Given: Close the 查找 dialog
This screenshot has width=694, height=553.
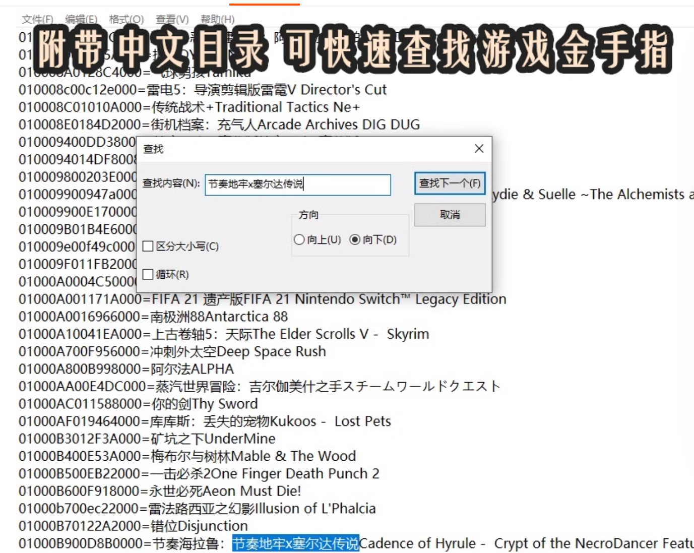Looking at the screenshot, I should pos(479,148).
